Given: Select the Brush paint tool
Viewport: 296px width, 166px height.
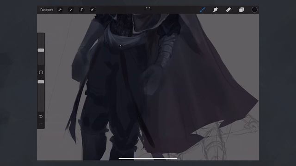Looking at the screenshot, I should tap(203, 10).
